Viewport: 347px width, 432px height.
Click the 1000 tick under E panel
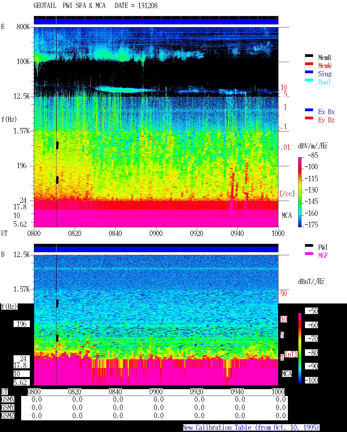click(x=278, y=233)
